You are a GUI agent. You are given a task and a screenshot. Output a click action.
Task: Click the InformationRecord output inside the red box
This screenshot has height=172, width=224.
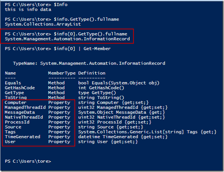coord(67,39)
